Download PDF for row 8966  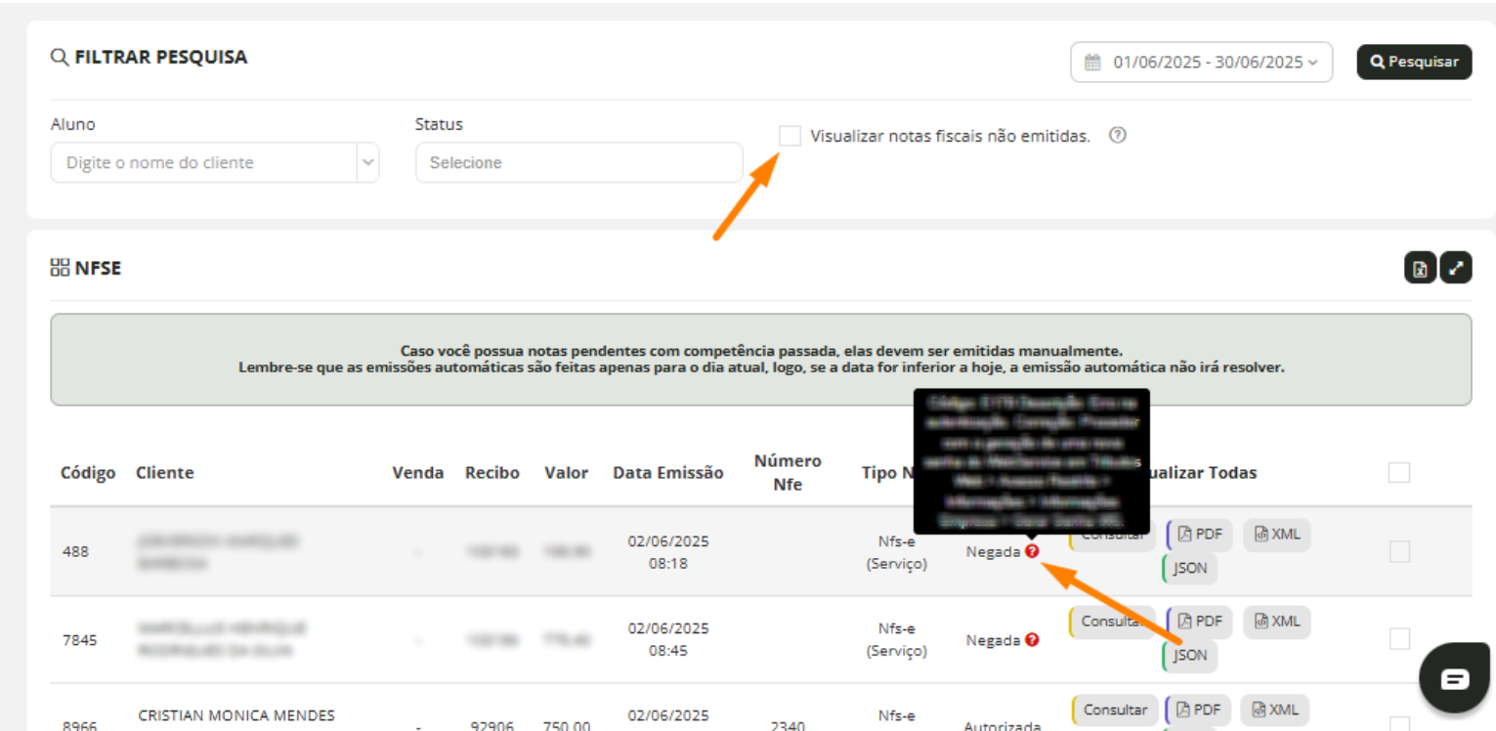1199,709
